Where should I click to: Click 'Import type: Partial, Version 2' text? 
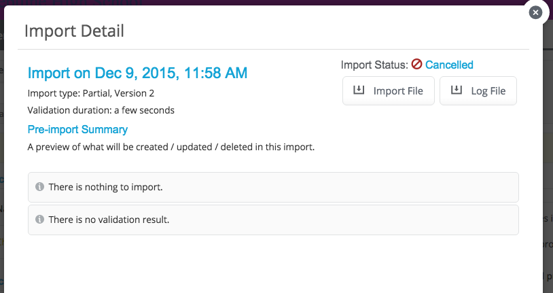click(x=91, y=93)
